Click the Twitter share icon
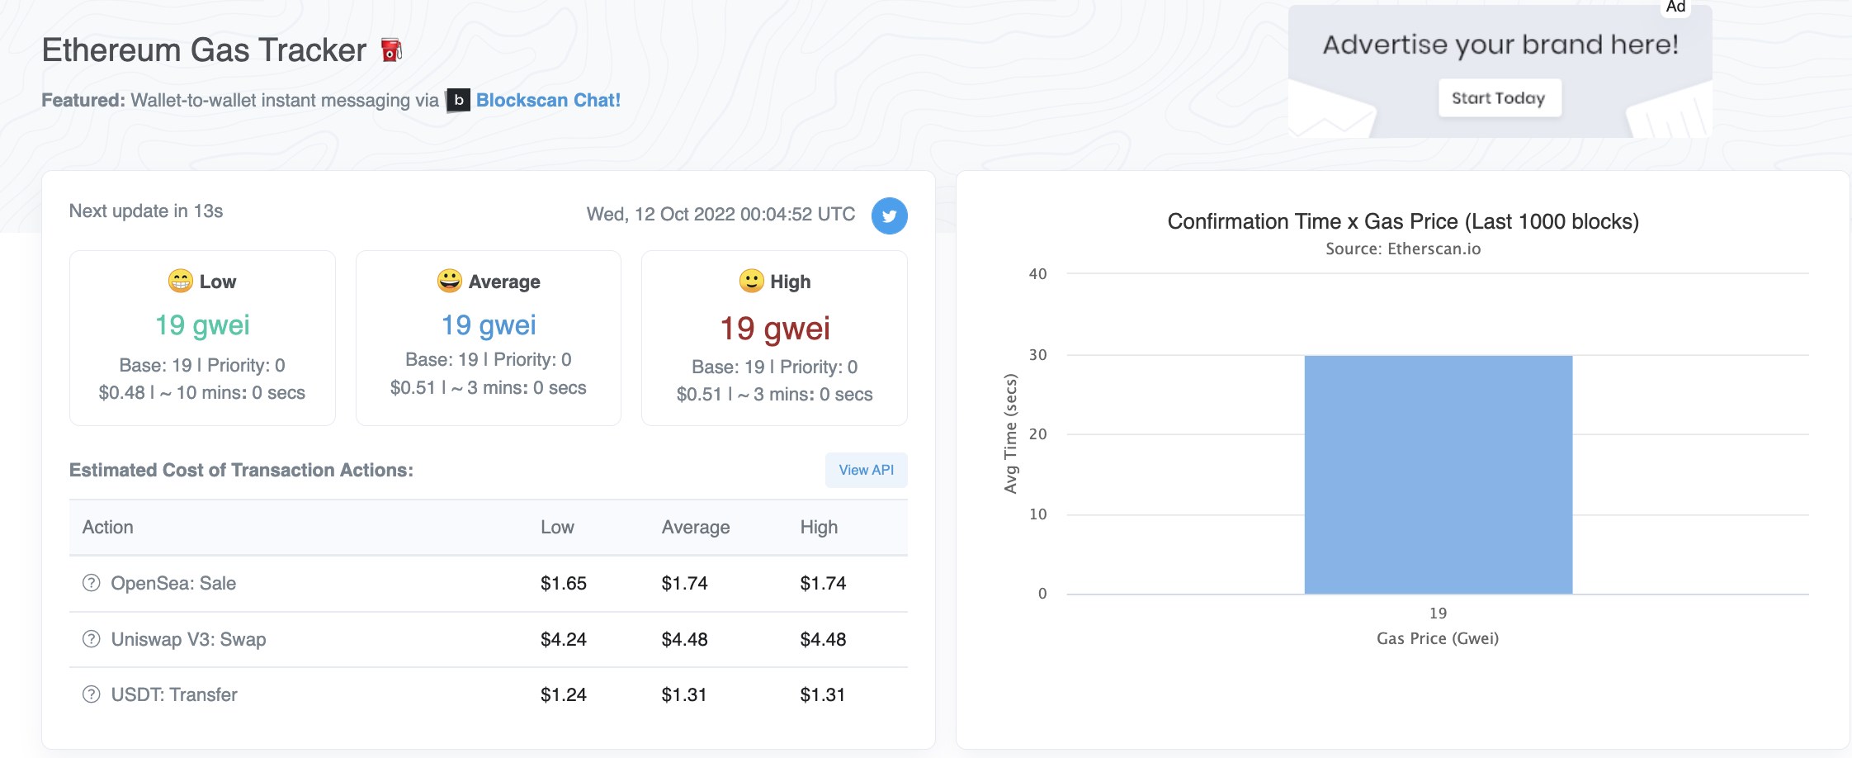The image size is (1852, 758). click(889, 216)
